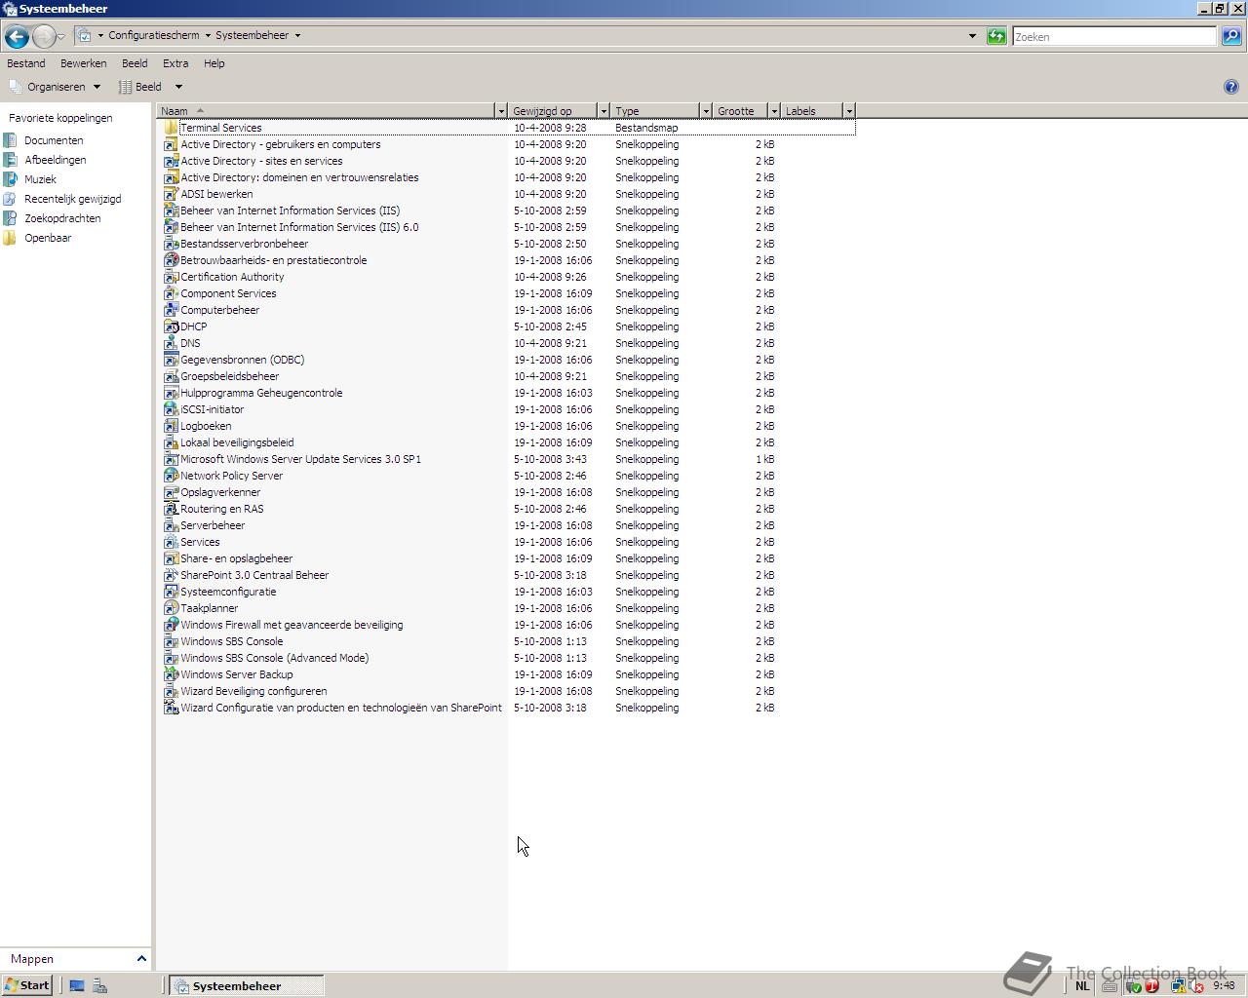Select Windows Firewall met geavanceerde beveiliging
The image size is (1248, 998).
point(292,625)
